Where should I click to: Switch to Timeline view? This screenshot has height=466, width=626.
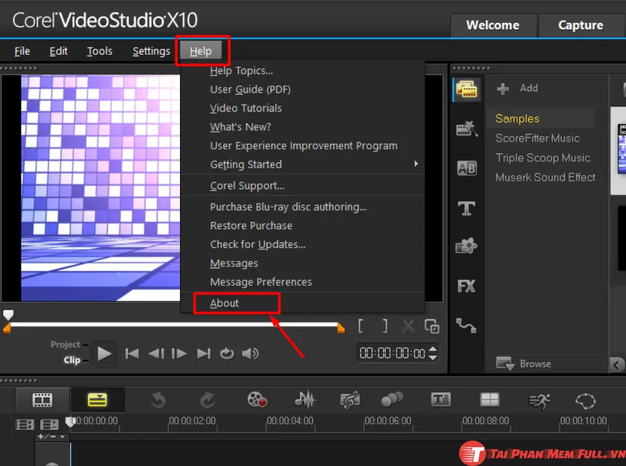[x=97, y=400]
